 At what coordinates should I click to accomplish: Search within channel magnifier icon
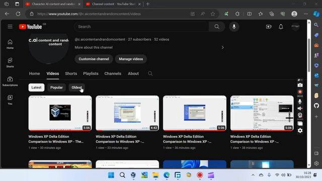150,73
